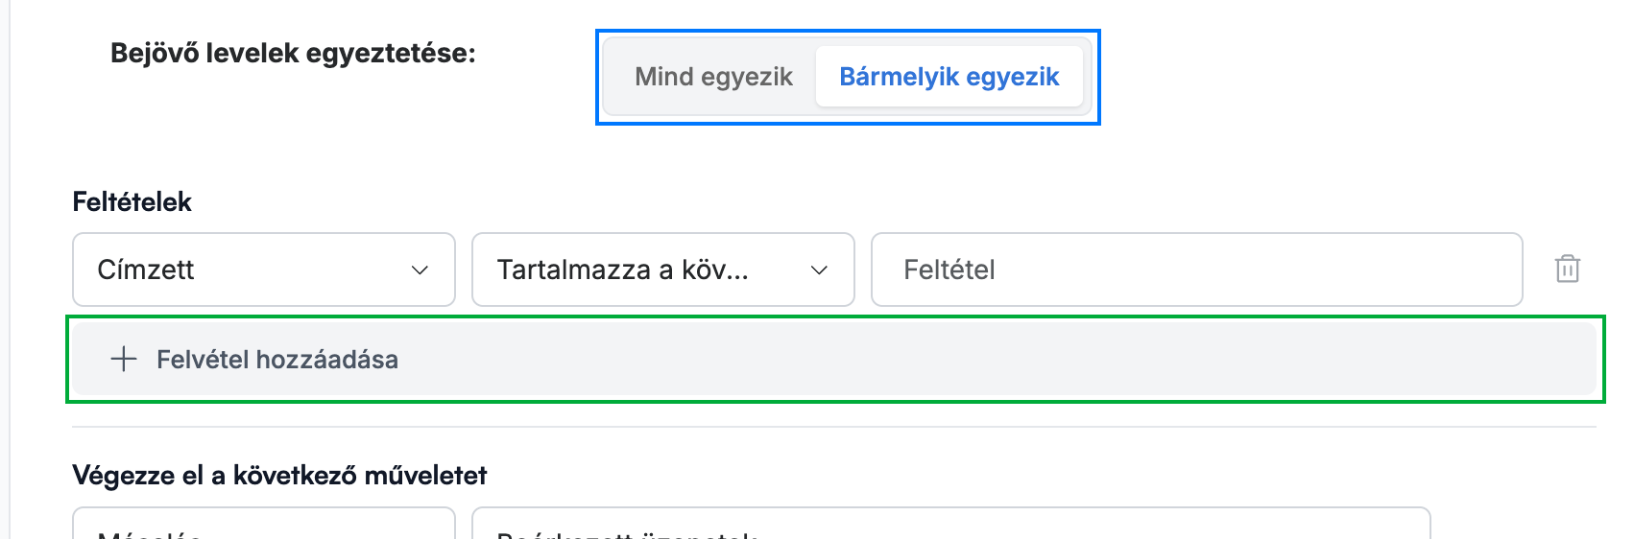
Task: Delete the condition row with trash icon
Action: click(1567, 269)
